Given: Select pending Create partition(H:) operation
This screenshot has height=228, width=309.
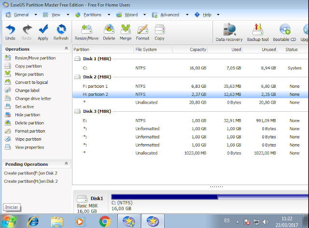Looking at the screenshot, I should [x=31, y=181].
